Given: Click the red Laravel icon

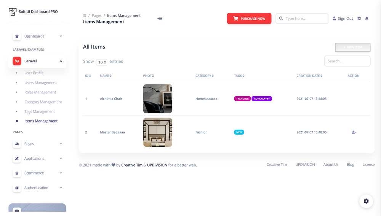Looking at the screenshot, I should coord(17,61).
